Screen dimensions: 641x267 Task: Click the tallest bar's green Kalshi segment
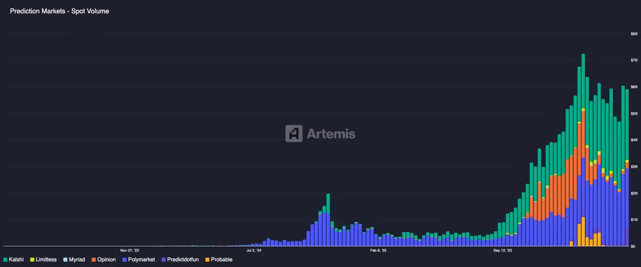tap(583, 81)
